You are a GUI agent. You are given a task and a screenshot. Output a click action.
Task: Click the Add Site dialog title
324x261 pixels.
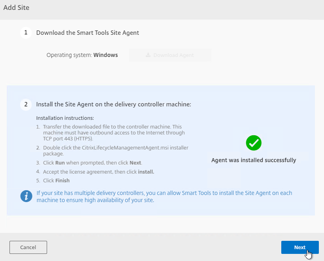16,8
